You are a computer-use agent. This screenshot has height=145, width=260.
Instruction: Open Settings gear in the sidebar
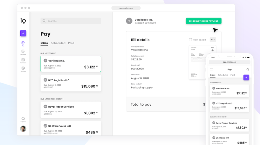click(x=23, y=68)
